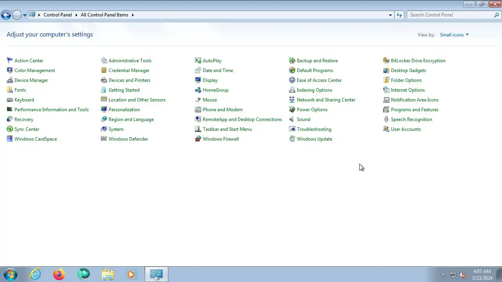The width and height of the screenshot is (502, 282).
Task: Click the Credential Manager icon
Action: pos(104,70)
